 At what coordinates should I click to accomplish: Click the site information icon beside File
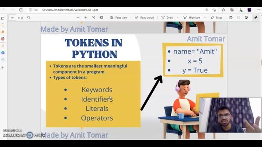click(x=30, y=10)
